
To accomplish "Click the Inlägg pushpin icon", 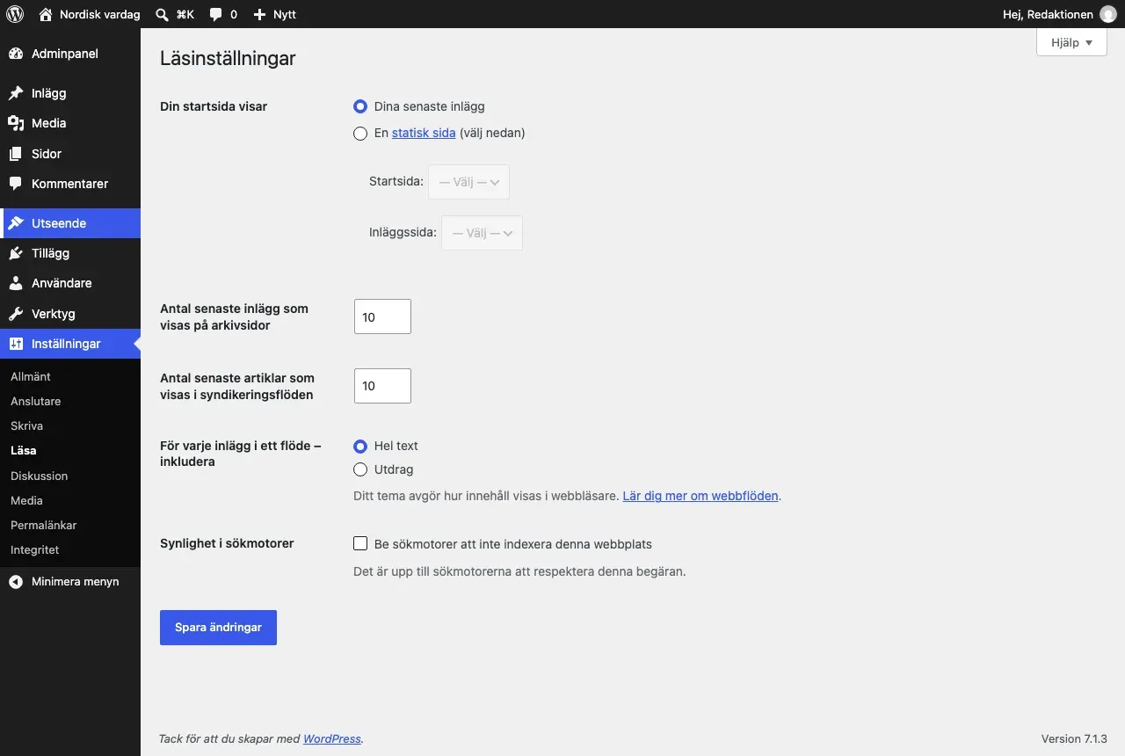I will [16, 93].
